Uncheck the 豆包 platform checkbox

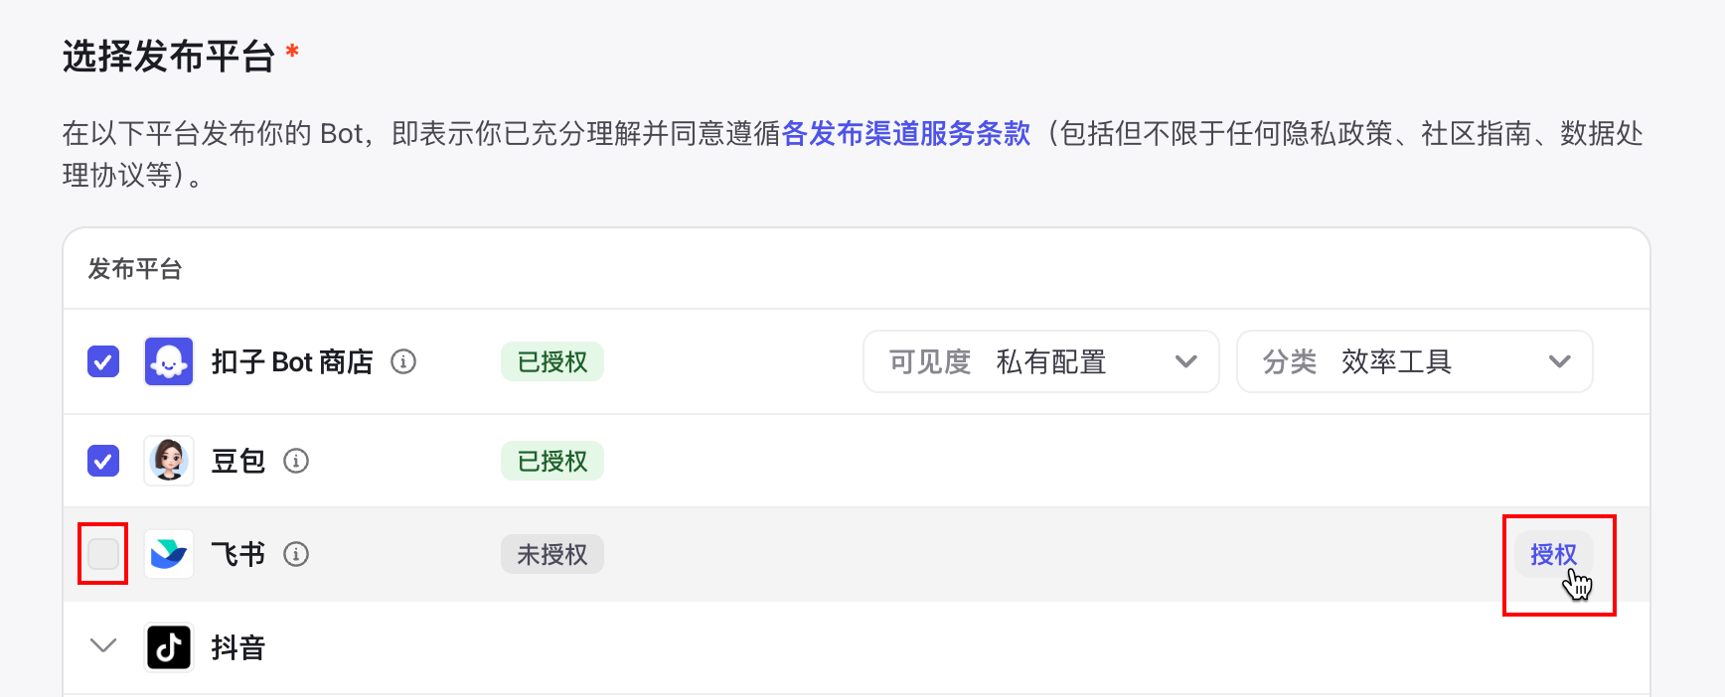point(103,461)
